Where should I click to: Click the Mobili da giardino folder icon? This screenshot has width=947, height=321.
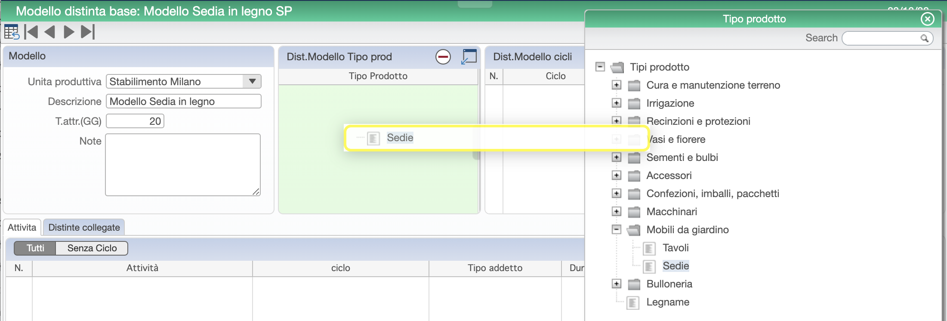click(x=634, y=230)
